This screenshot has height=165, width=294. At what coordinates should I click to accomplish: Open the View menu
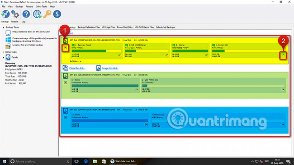[10, 7]
